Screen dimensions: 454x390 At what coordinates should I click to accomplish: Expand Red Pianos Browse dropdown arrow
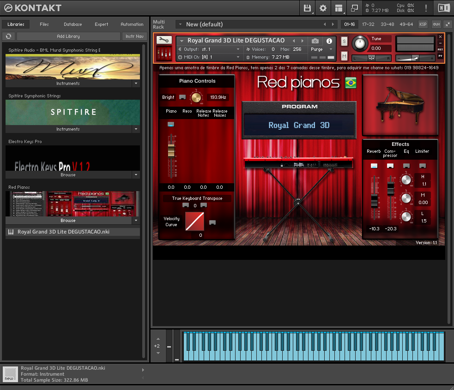click(136, 221)
